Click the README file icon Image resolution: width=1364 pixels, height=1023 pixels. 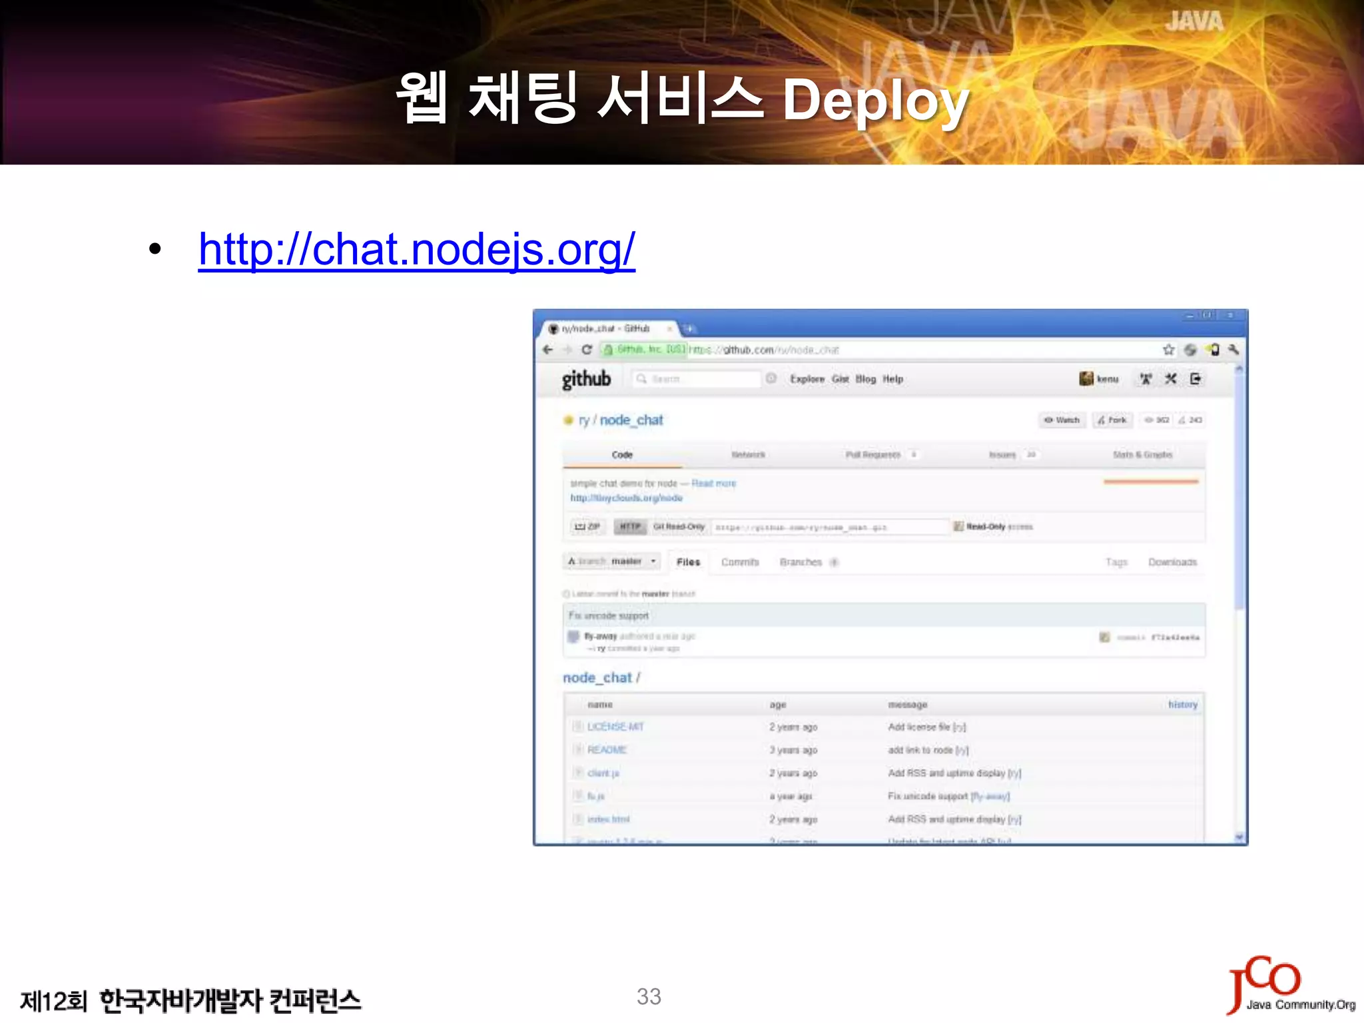(x=577, y=750)
